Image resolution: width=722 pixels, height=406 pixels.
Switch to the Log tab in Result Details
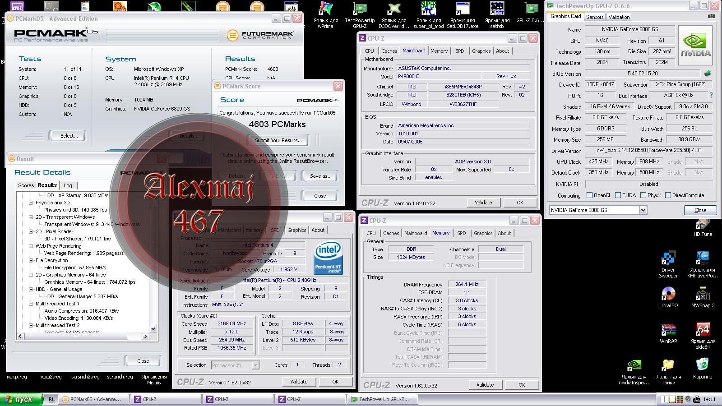tap(68, 185)
